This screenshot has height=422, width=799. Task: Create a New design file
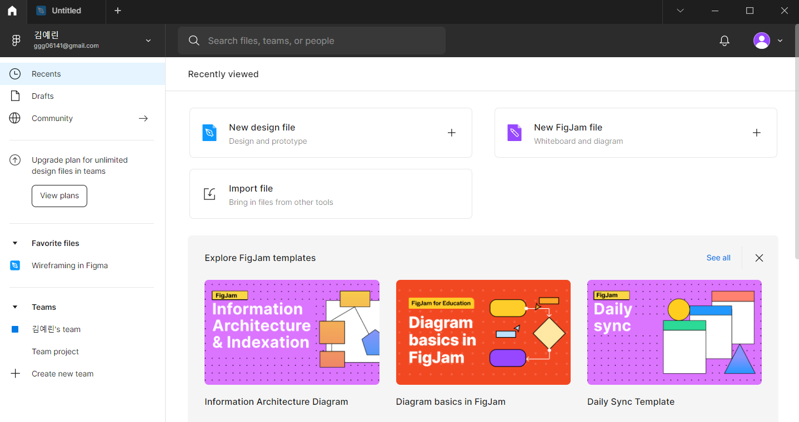pyautogui.click(x=331, y=133)
